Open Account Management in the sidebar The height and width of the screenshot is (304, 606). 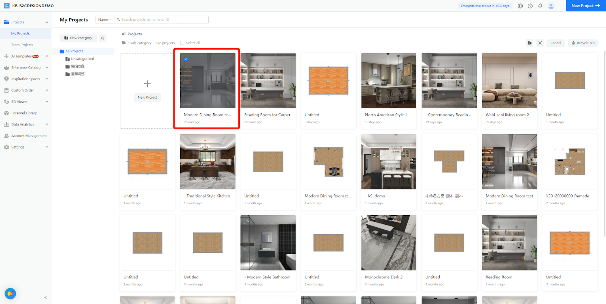29,136
